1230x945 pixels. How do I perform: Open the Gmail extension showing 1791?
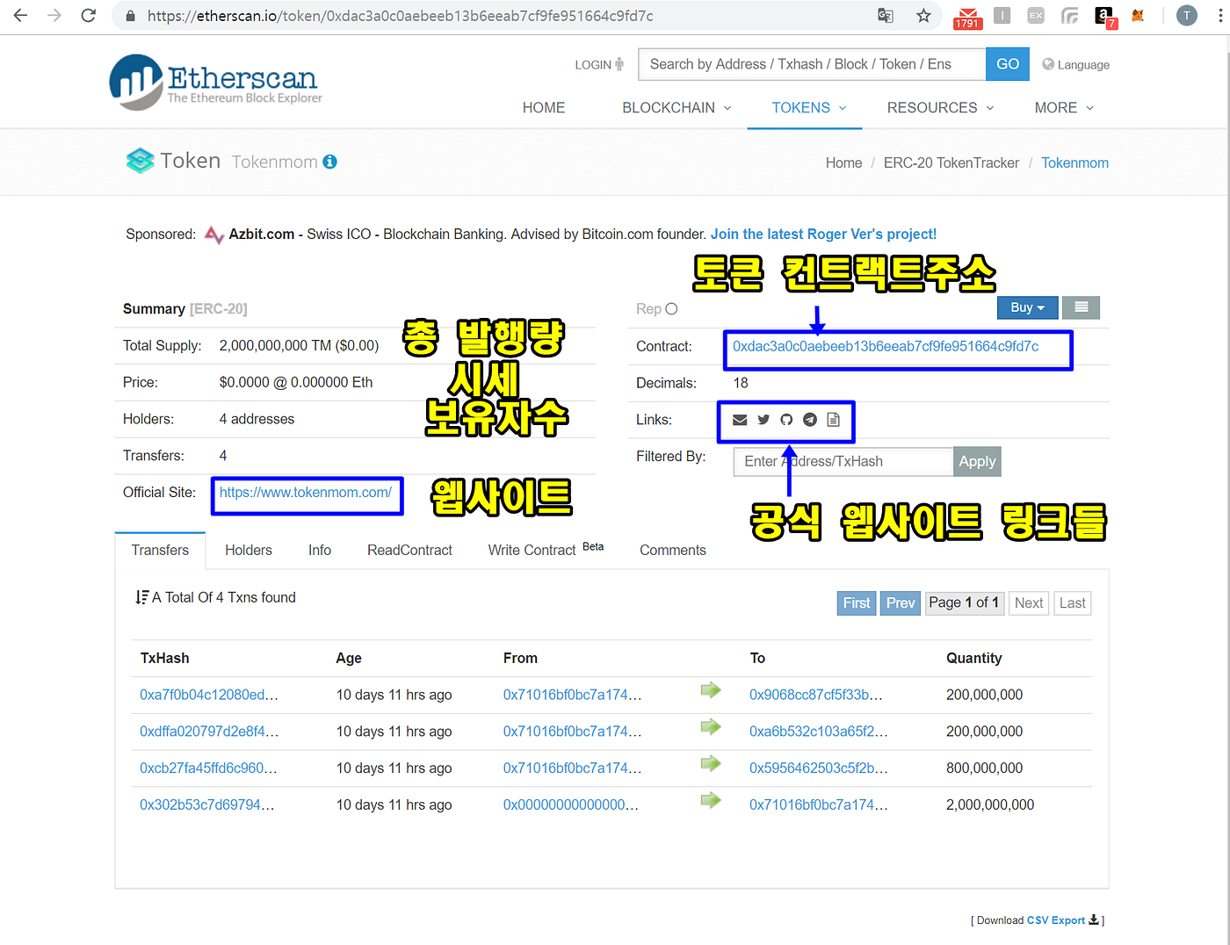tap(967, 18)
